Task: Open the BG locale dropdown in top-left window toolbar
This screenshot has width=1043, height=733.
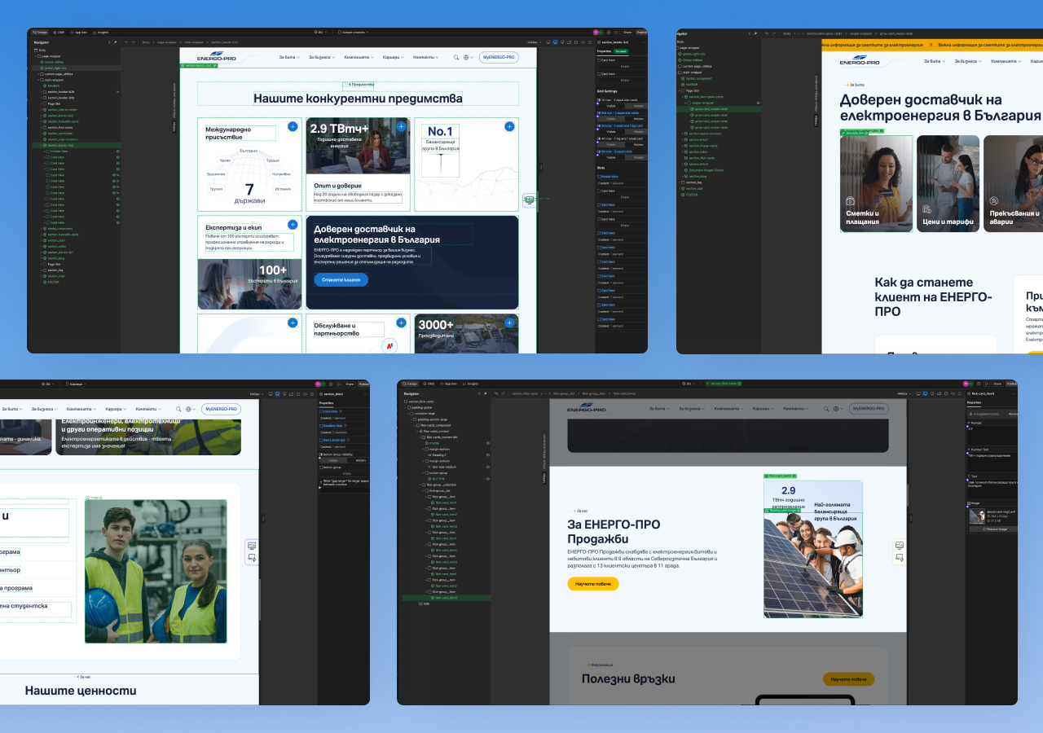Action: 319,33
